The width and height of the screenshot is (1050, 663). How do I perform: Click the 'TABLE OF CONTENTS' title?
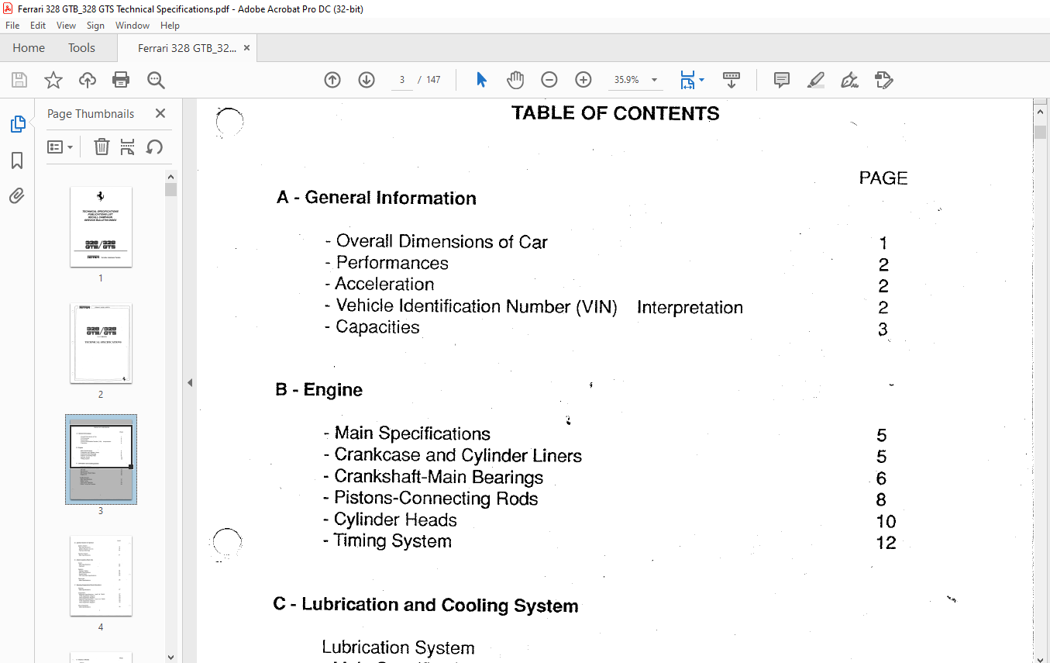[616, 113]
